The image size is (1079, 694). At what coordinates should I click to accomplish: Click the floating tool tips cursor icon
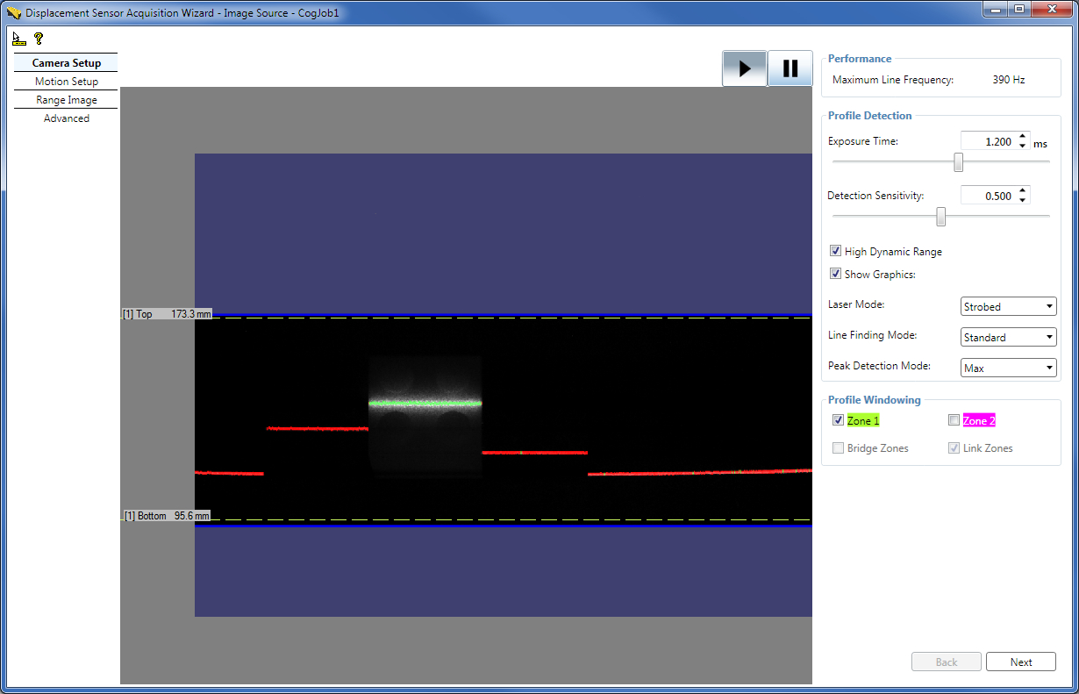point(19,39)
